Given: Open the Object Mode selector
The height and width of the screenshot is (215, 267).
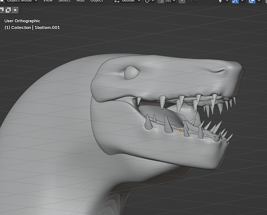Looking at the screenshot, I should pyautogui.click(x=19, y=1).
